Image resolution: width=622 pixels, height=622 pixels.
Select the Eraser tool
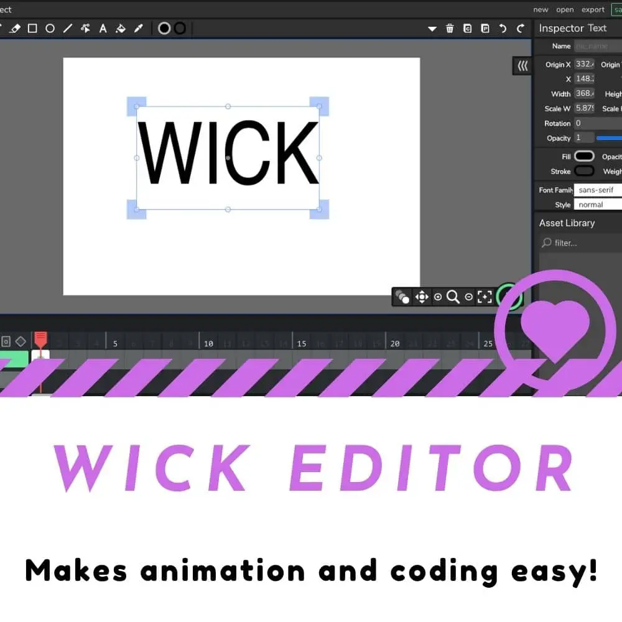click(16, 29)
